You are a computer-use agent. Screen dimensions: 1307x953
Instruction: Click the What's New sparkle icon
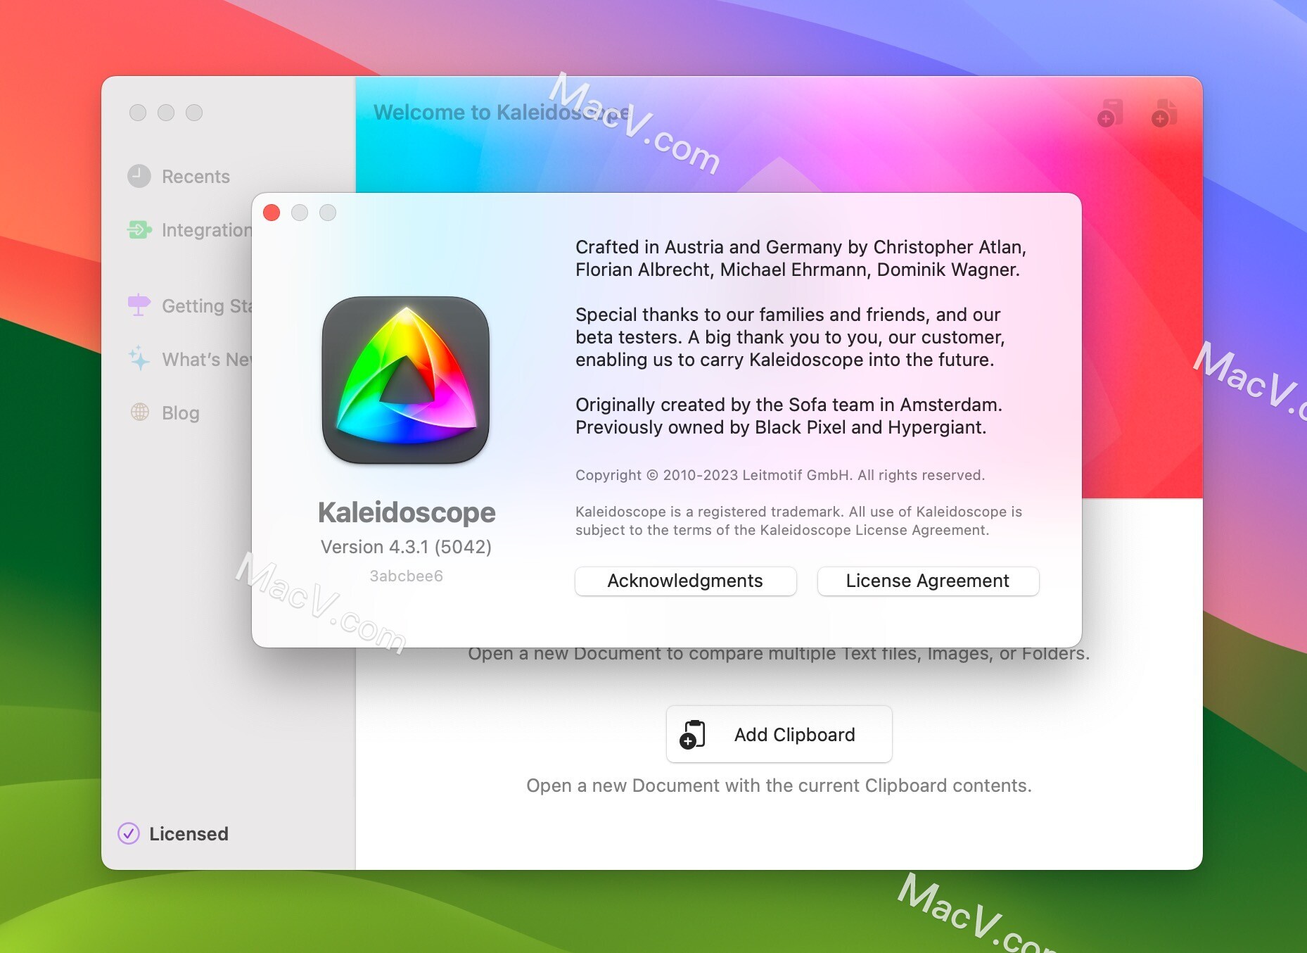point(139,358)
